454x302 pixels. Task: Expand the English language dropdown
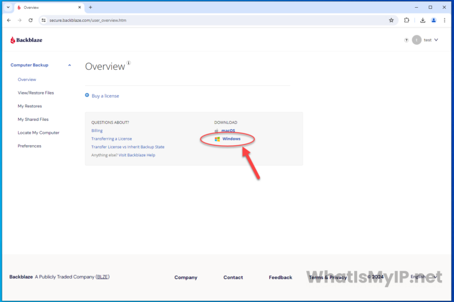pos(424,277)
